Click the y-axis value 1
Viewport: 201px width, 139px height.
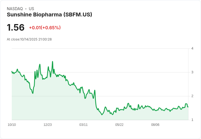pyautogui.click(x=192, y=120)
